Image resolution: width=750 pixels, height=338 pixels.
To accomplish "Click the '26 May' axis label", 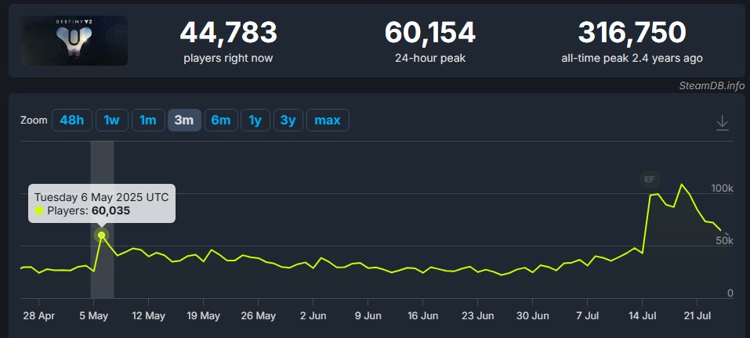I will tap(259, 315).
